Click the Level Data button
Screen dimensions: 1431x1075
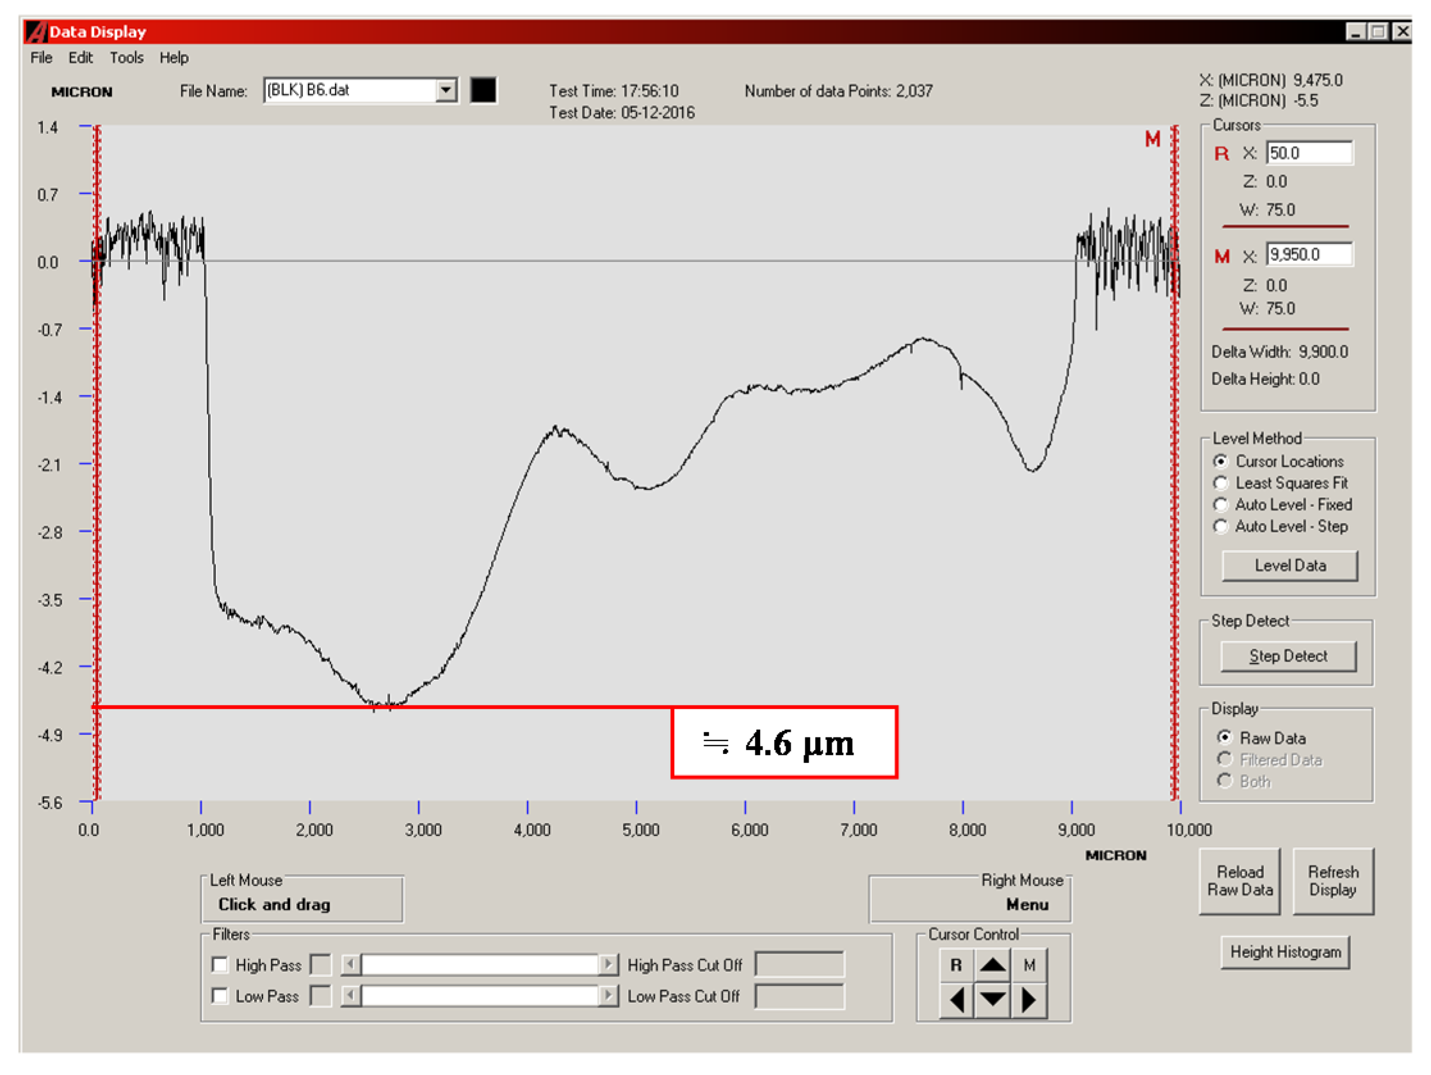(1290, 566)
